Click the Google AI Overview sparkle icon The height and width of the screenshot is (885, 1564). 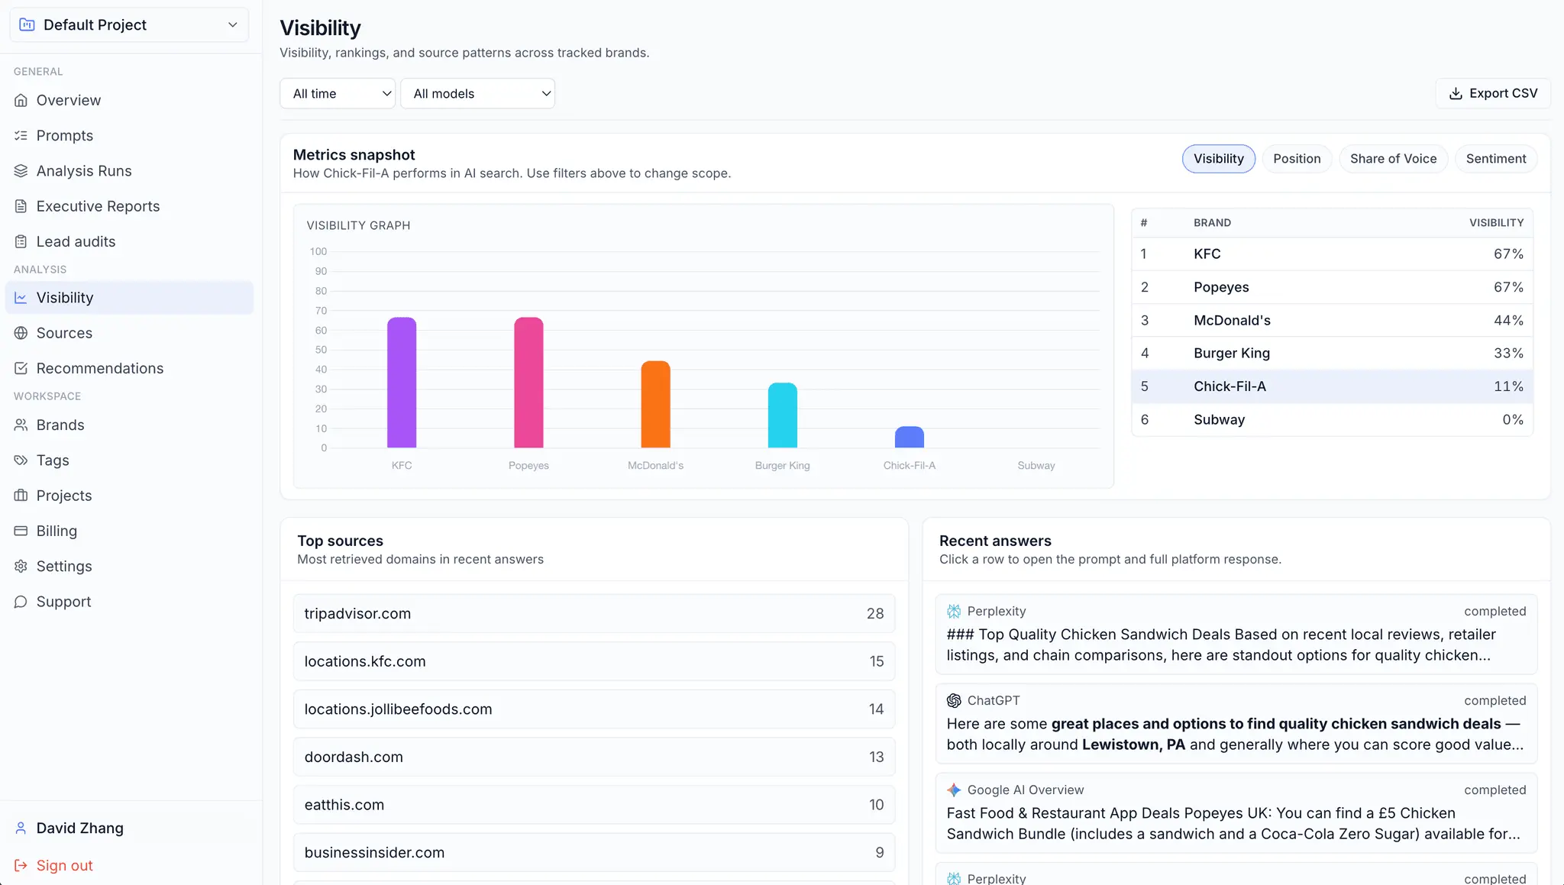[954, 790]
